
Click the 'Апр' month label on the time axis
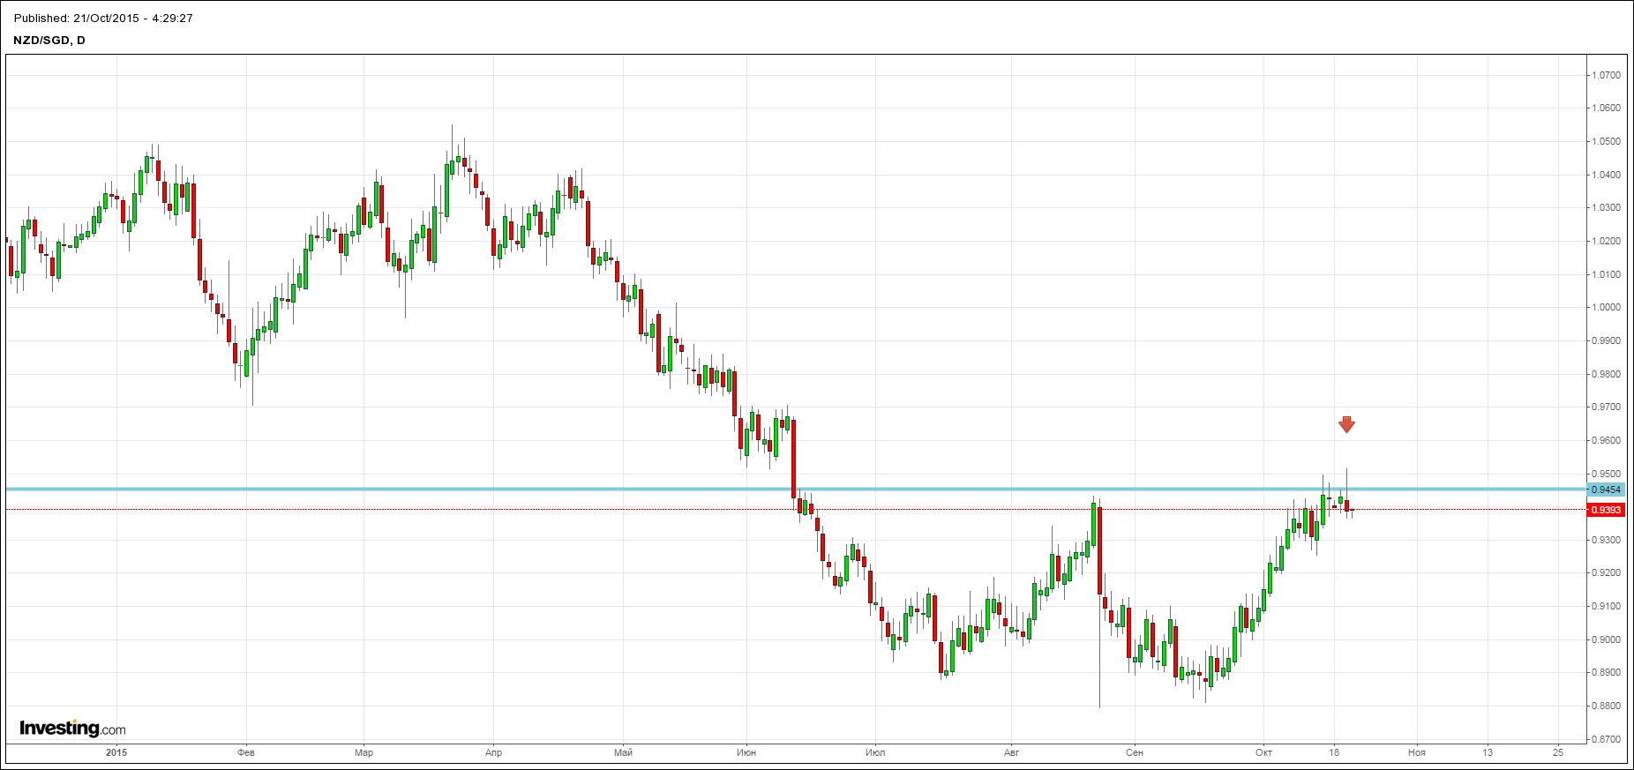point(494,752)
